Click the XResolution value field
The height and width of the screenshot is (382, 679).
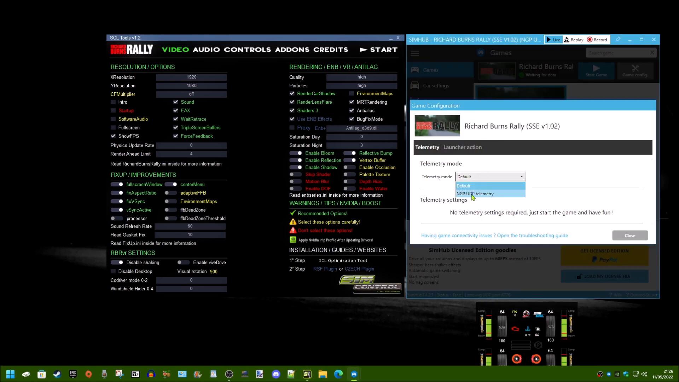point(191,77)
